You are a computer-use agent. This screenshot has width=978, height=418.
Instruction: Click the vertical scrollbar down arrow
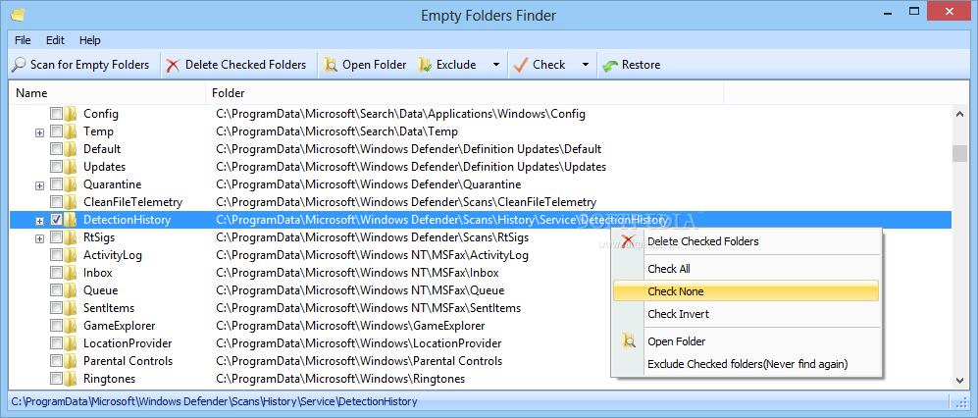(960, 380)
